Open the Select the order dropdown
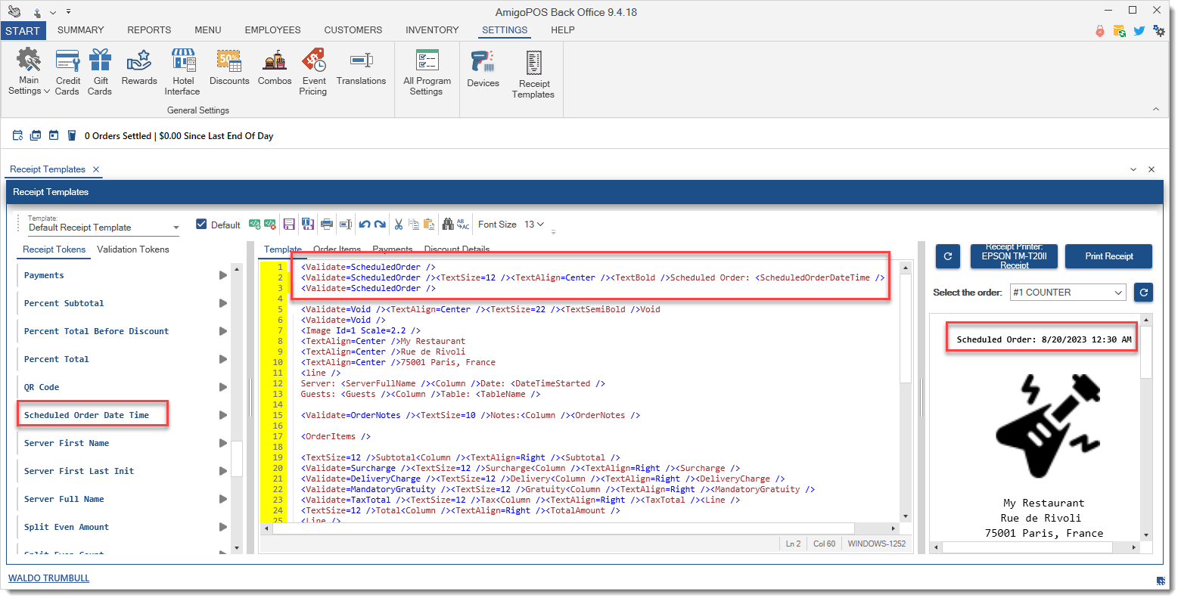 [1068, 293]
